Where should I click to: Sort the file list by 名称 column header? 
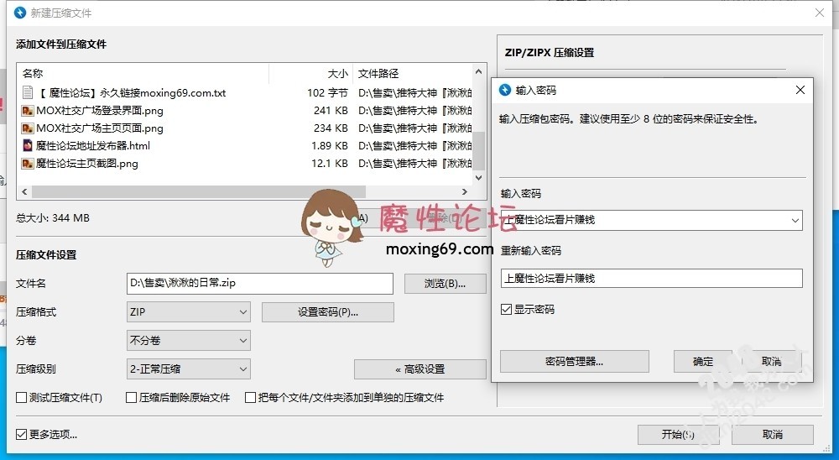pyautogui.click(x=143, y=73)
